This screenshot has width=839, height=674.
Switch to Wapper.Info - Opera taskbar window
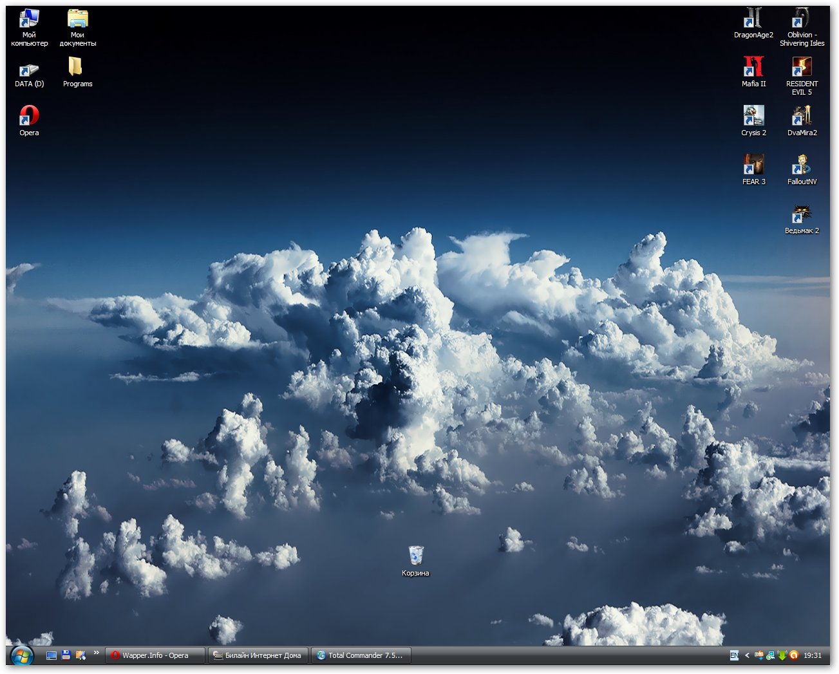click(x=155, y=655)
